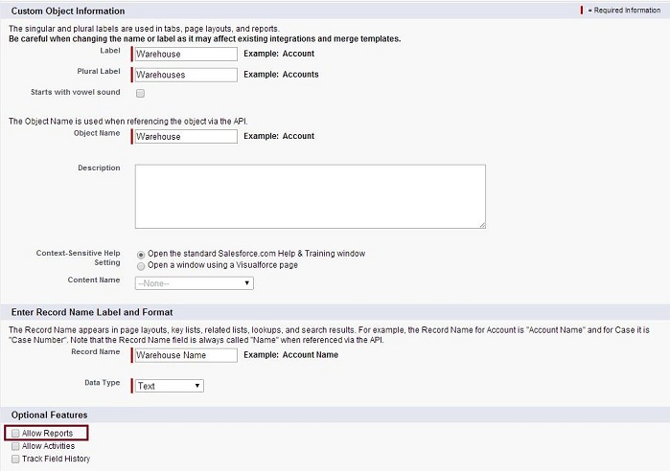Open the Content Name dropdown
670x471 pixels.
point(194,283)
